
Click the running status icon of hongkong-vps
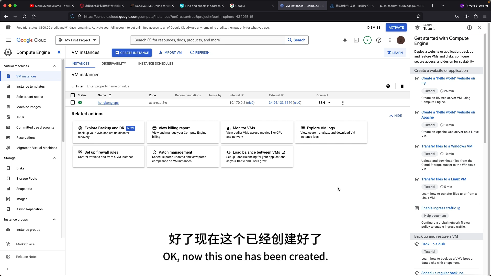tap(80, 102)
